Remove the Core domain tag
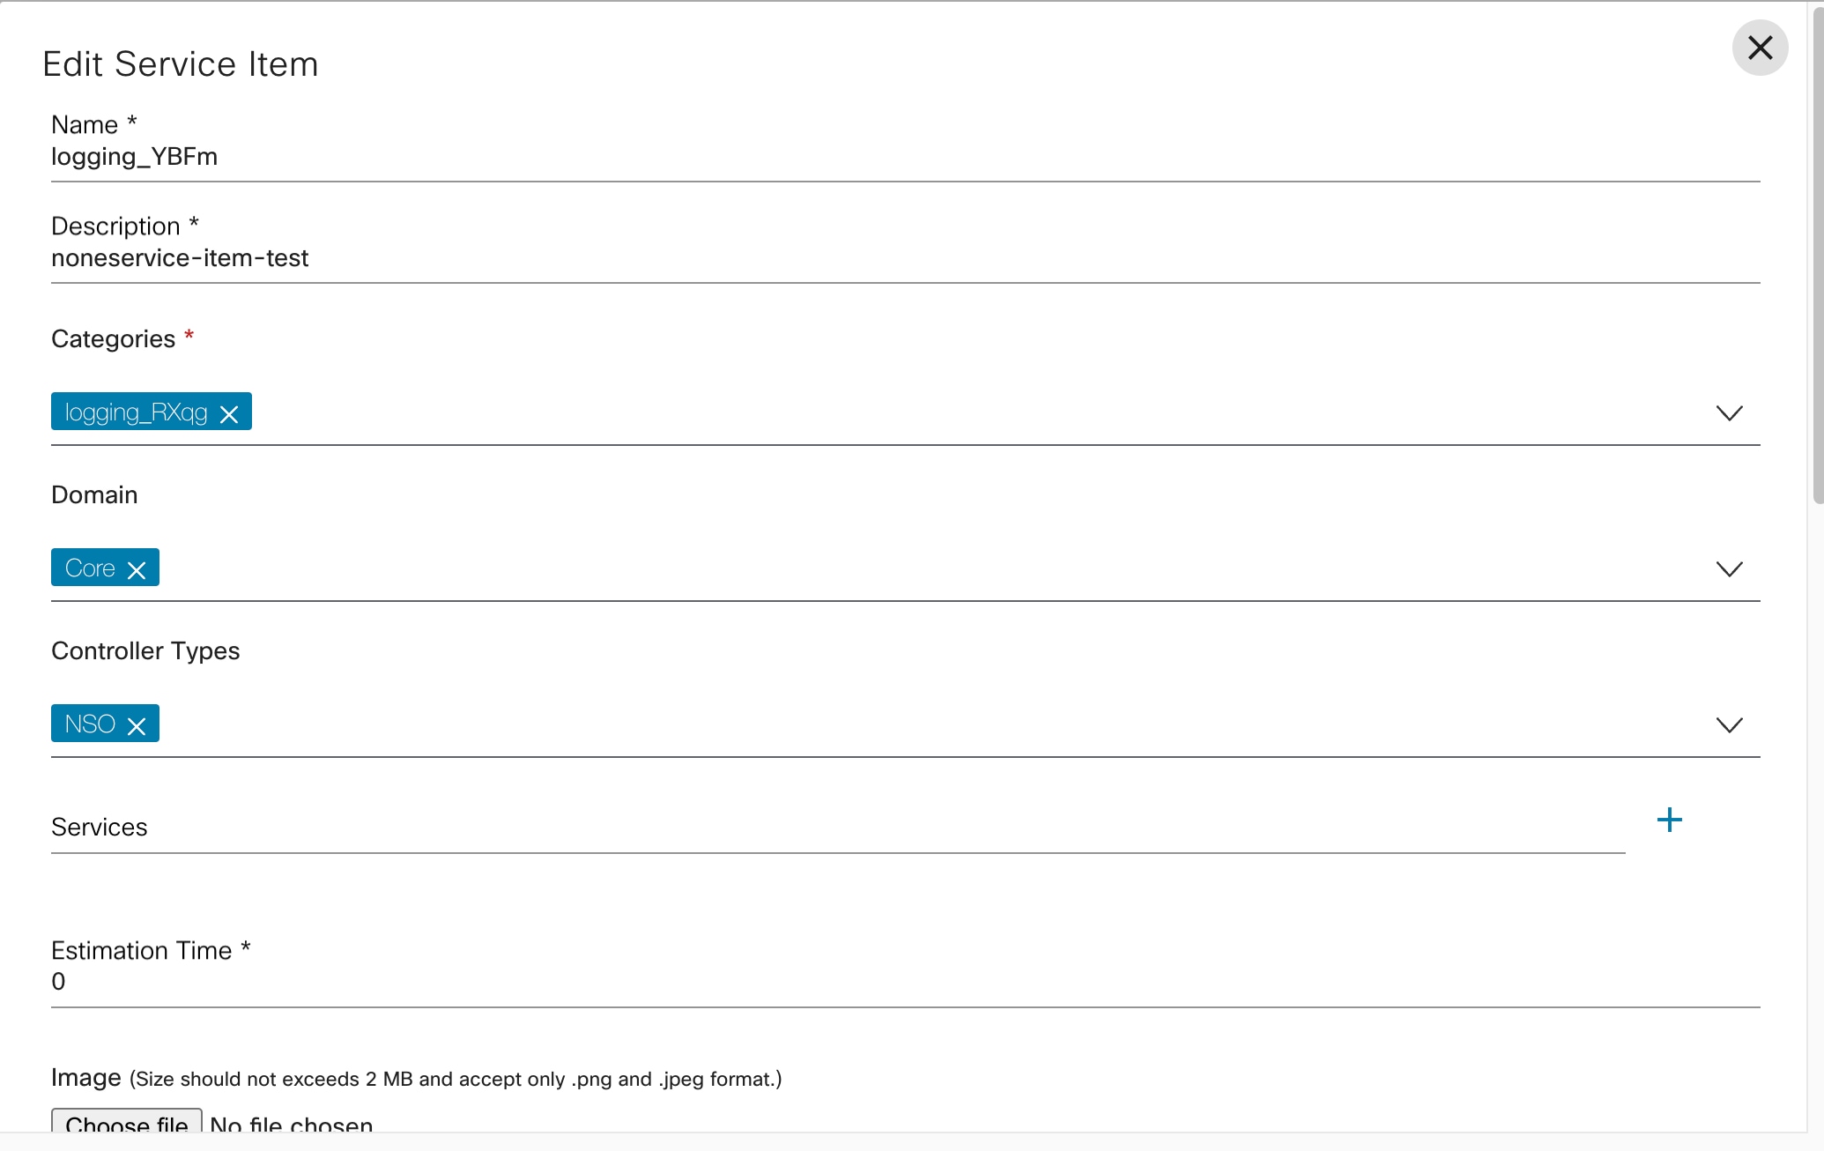 point(137,570)
